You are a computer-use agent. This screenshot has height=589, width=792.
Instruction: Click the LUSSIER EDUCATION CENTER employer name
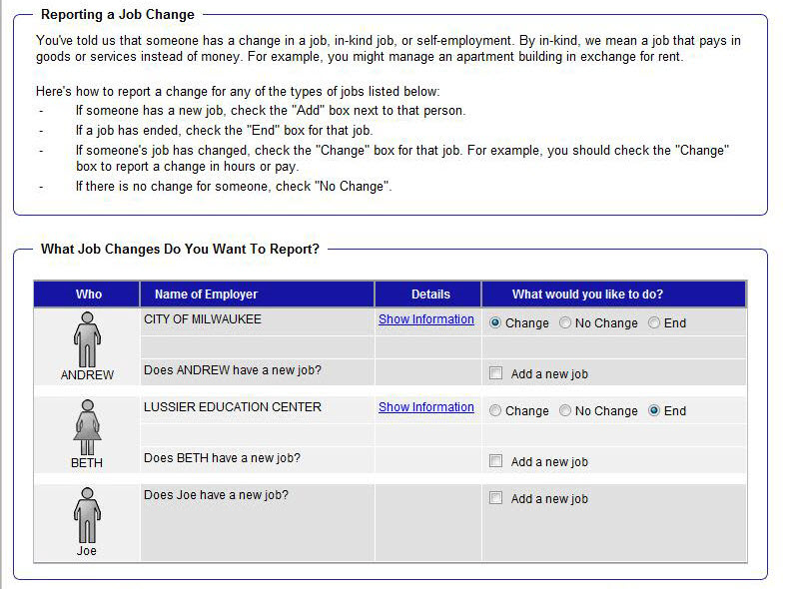233,407
